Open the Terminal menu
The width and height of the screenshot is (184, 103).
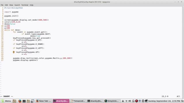[25, 5]
